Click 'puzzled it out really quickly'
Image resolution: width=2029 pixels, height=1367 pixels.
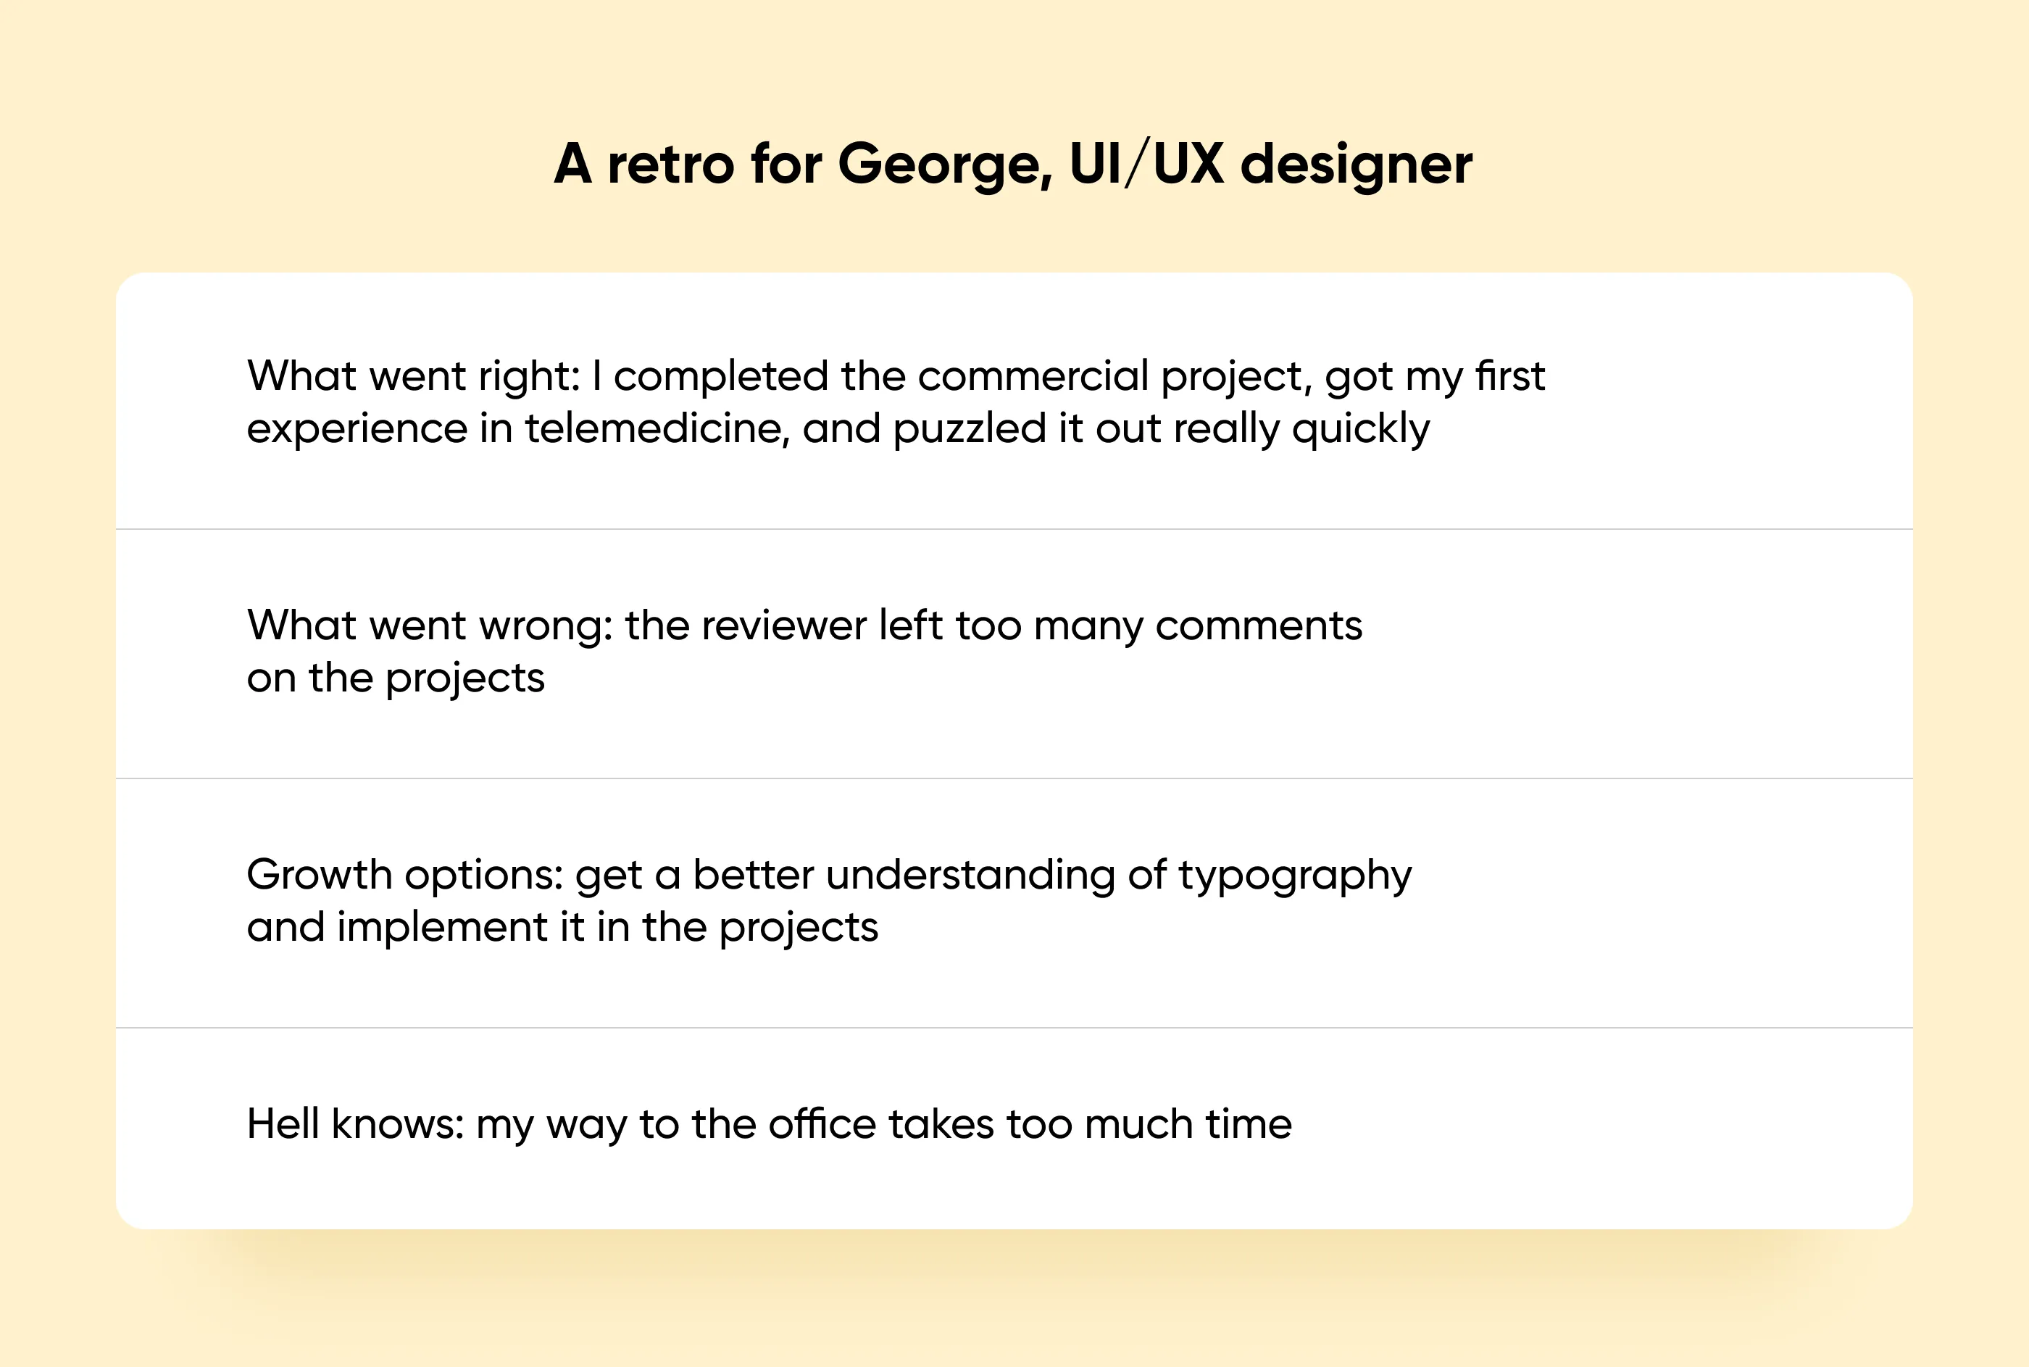tap(1161, 429)
